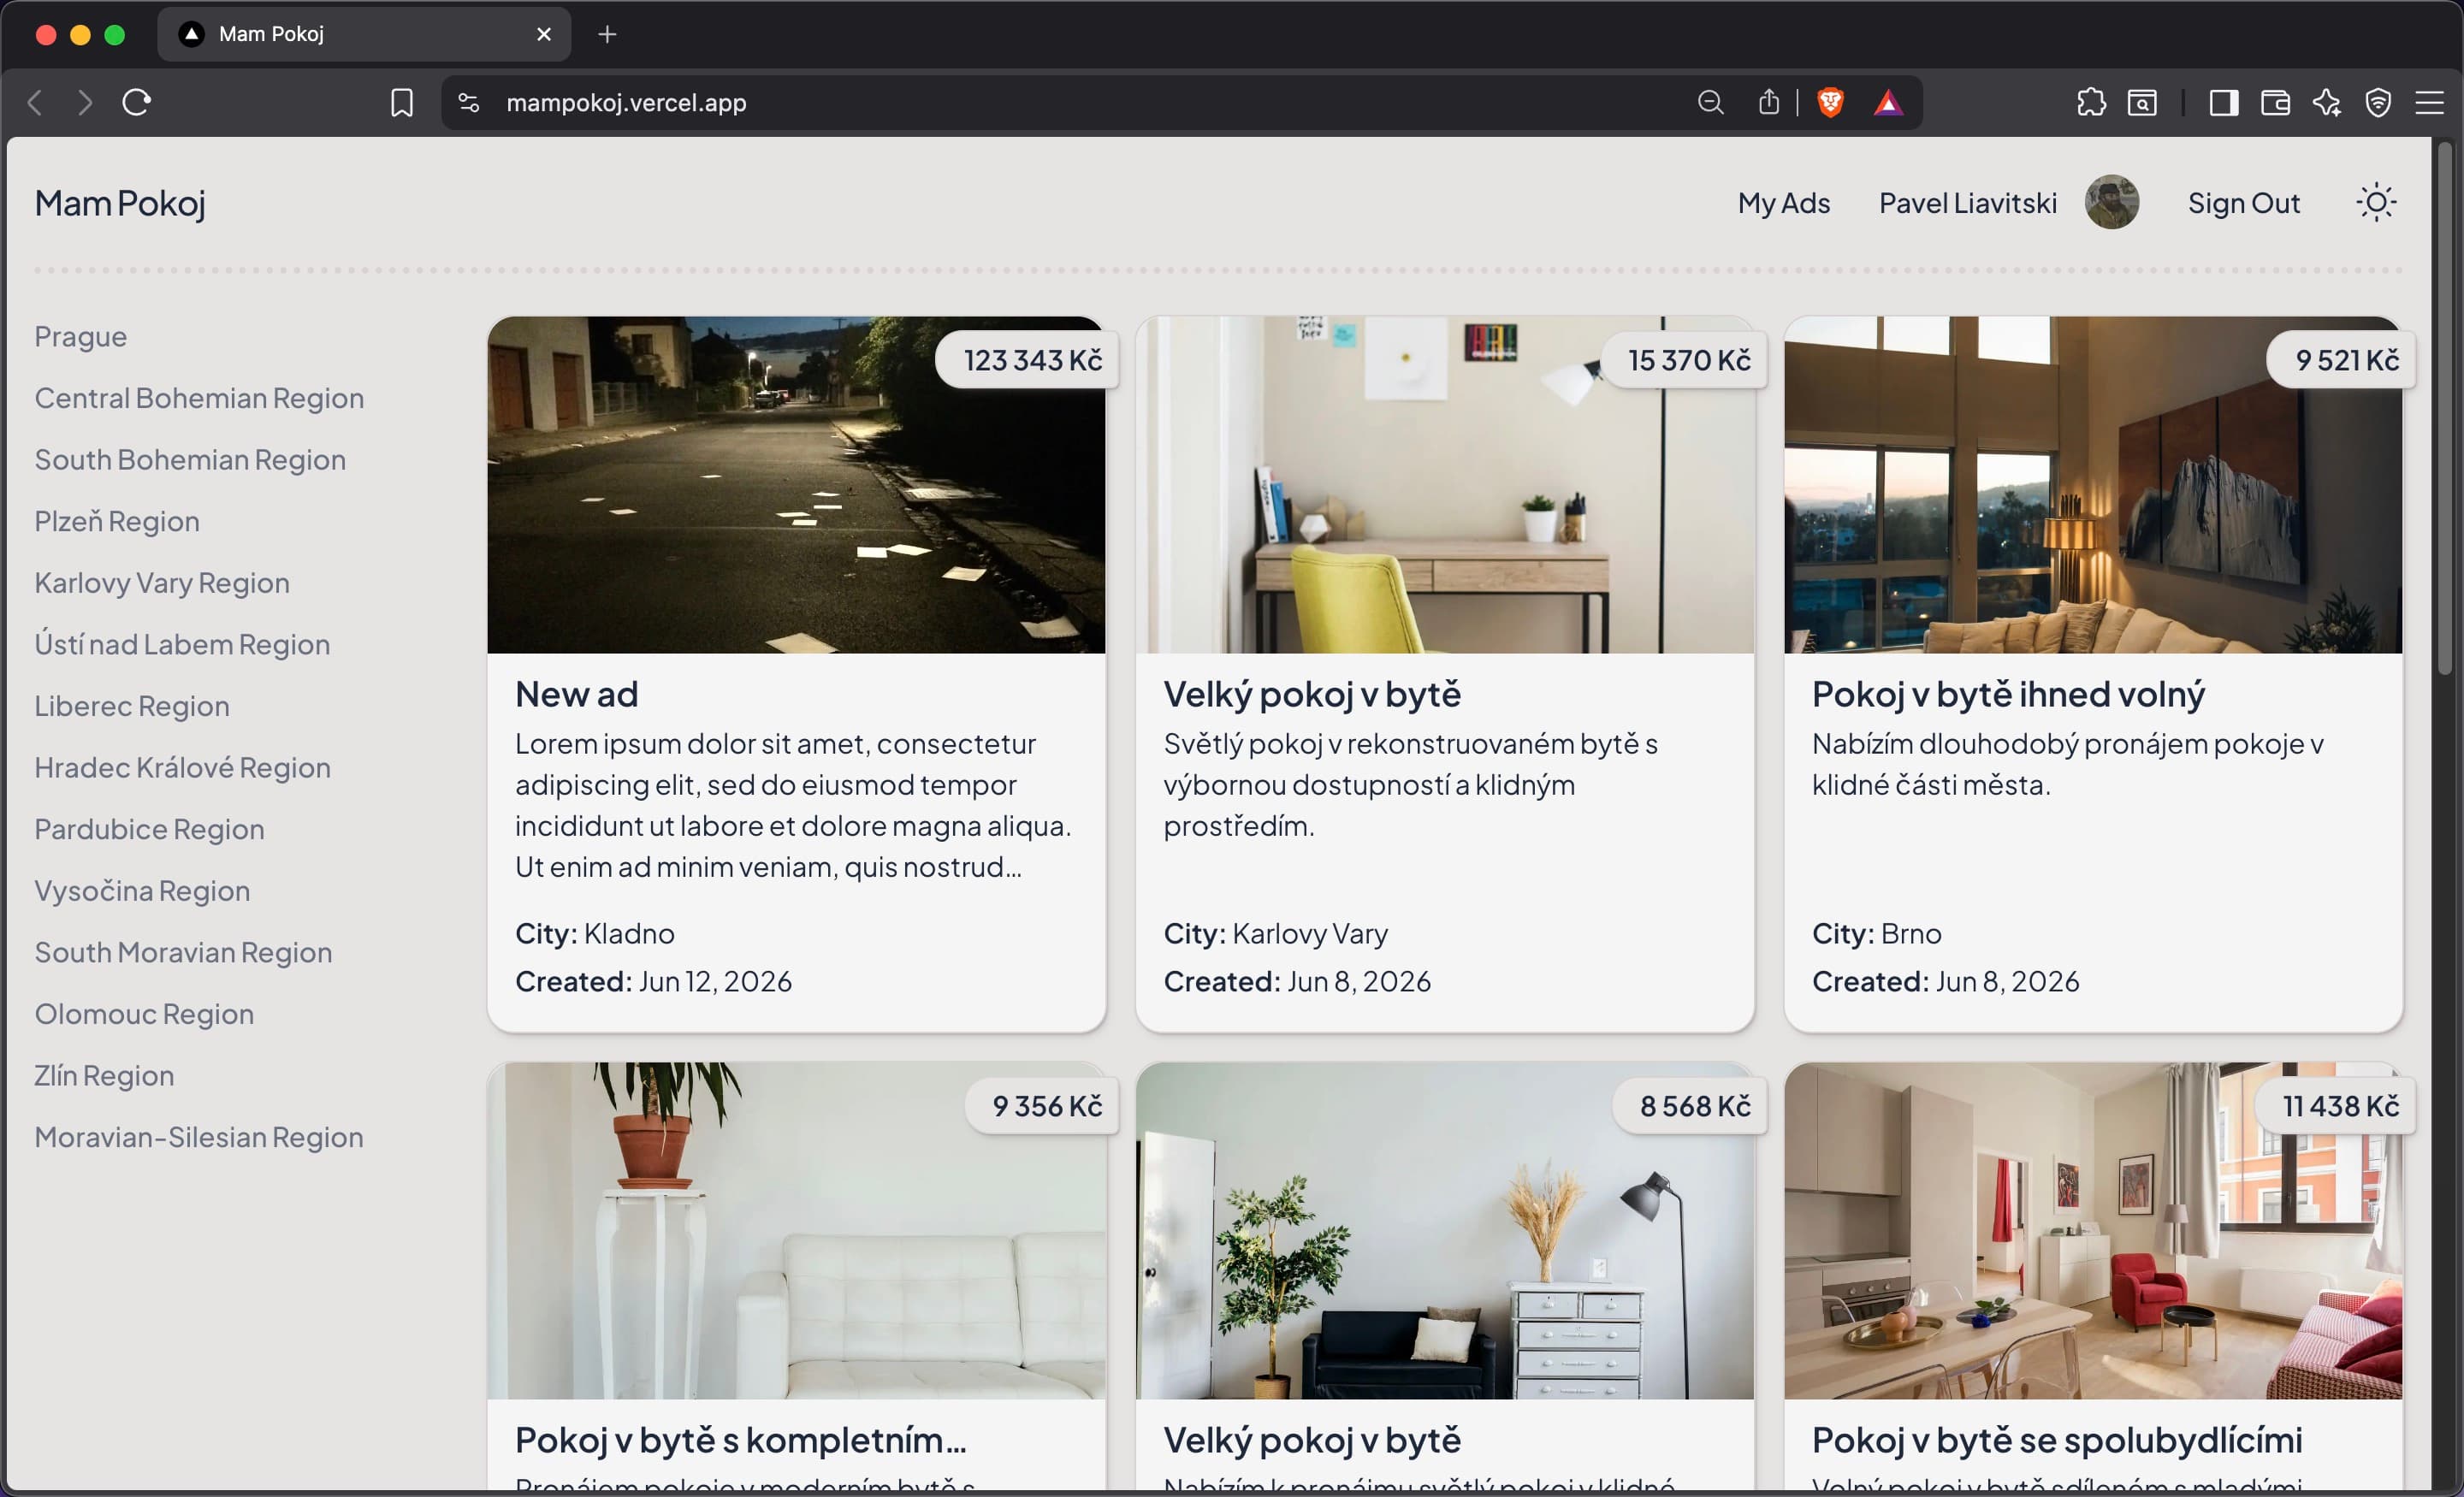
Task: Open the VPN shield icon
Action: point(2378,102)
